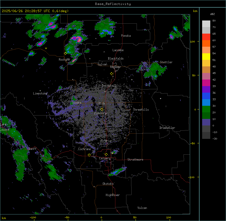The width and height of the screenshot is (226, 221).
Task: Pick the purple swatch in the dBZ legend
Action: 206,89
